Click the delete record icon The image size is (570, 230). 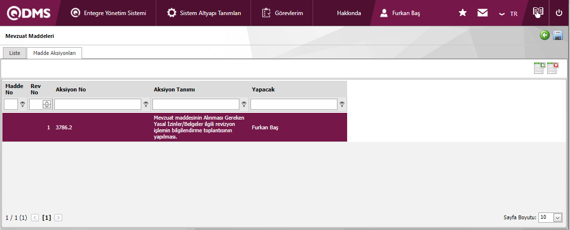pyautogui.click(x=553, y=68)
